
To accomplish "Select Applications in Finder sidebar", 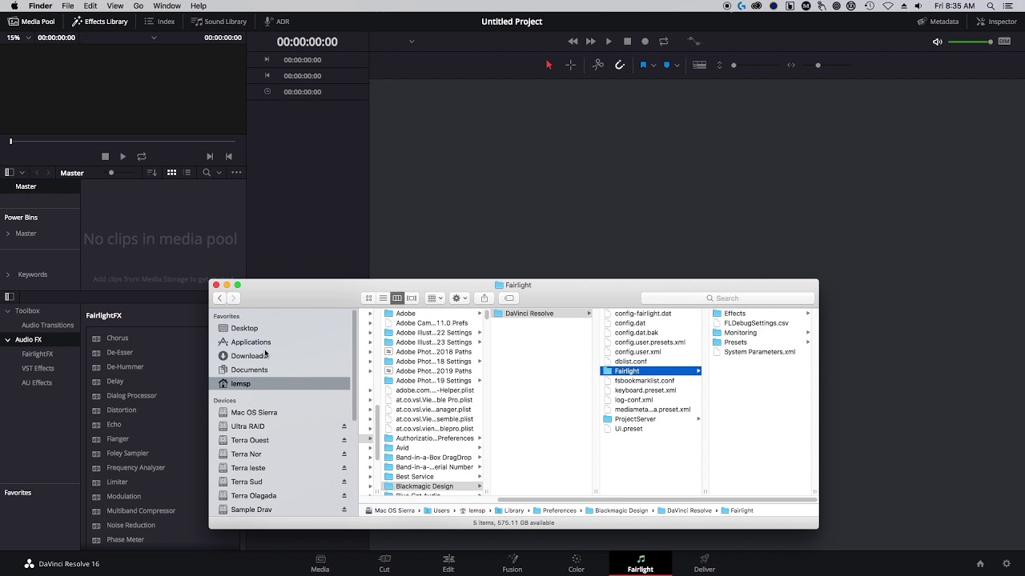I will 251,342.
